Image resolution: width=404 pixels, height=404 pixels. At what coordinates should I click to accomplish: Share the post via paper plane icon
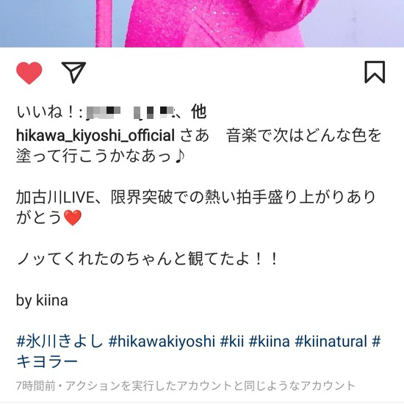(73, 73)
